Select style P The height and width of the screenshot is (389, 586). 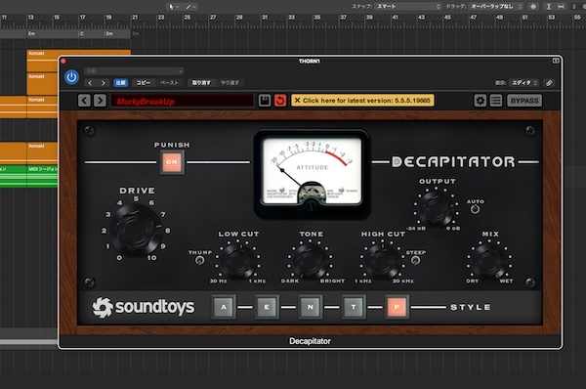pyautogui.click(x=397, y=307)
